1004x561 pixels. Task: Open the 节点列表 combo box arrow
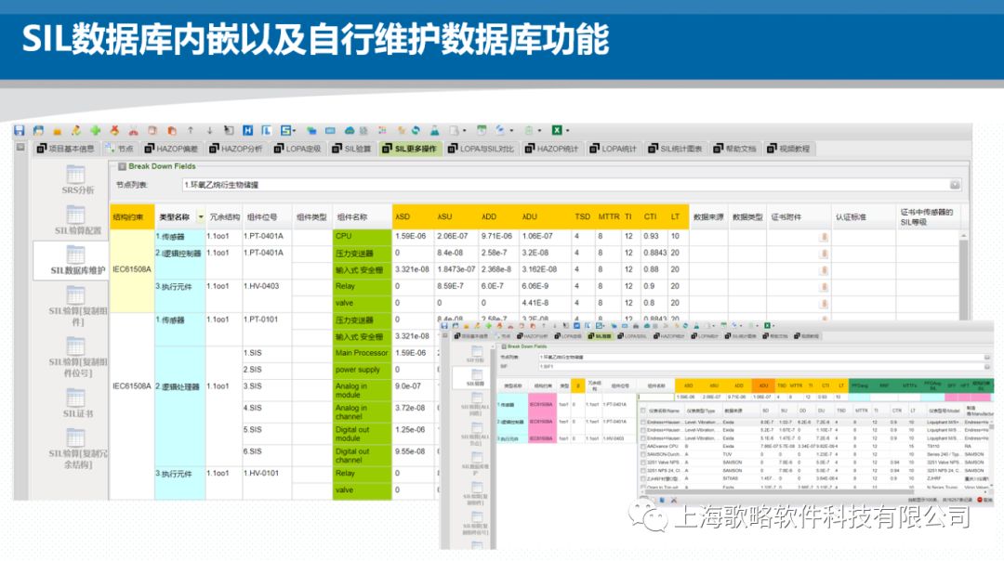955,185
